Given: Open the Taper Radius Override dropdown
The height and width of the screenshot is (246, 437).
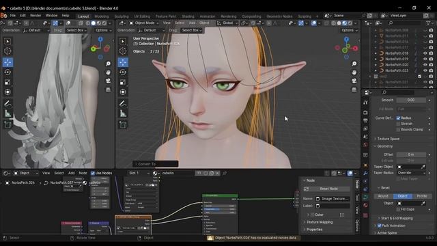Looking at the screenshot, I should click(411, 173).
